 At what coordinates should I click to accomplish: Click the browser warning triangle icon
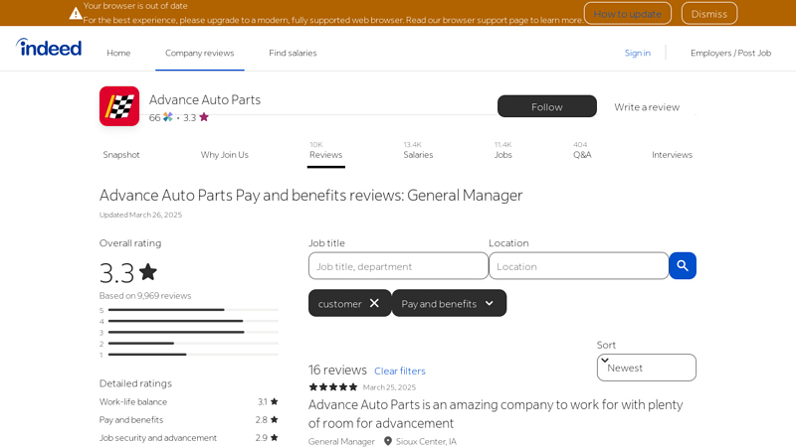76,13
